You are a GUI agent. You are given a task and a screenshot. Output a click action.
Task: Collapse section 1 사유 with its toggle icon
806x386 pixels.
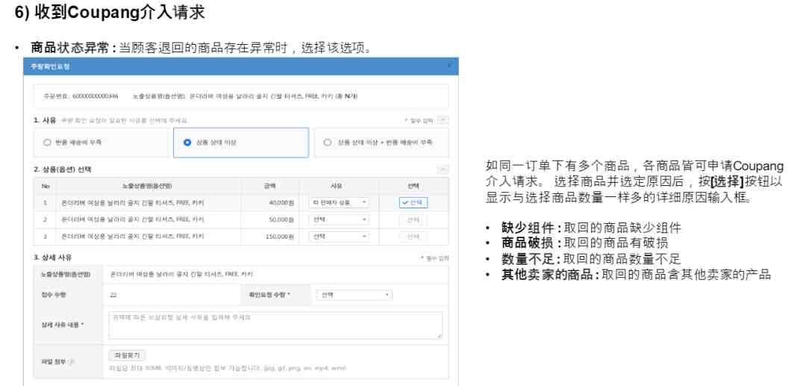click(x=443, y=120)
